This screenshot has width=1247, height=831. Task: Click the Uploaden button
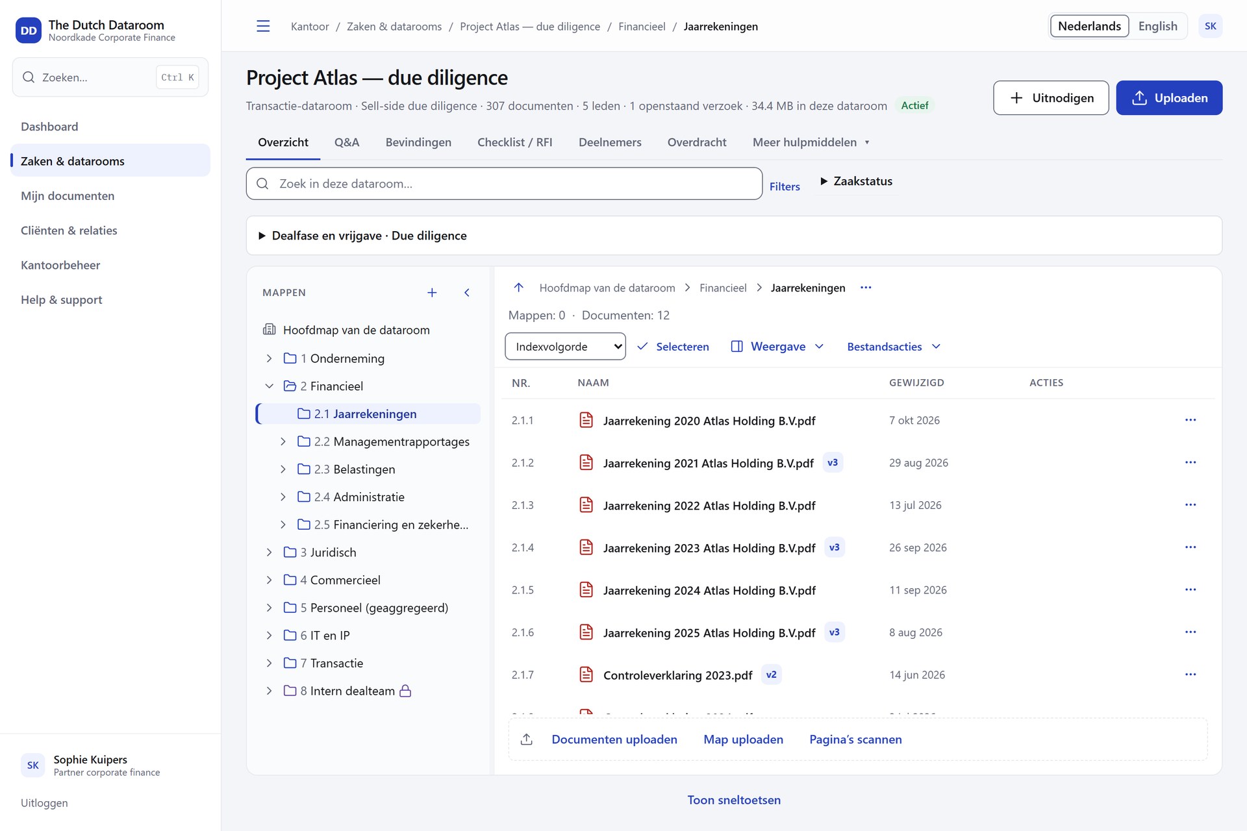pos(1169,98)
